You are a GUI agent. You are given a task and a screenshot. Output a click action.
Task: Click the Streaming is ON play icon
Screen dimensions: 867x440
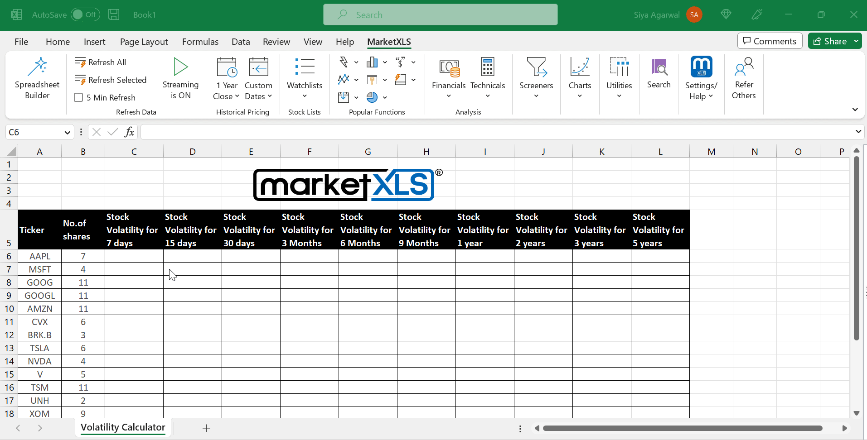180,67
